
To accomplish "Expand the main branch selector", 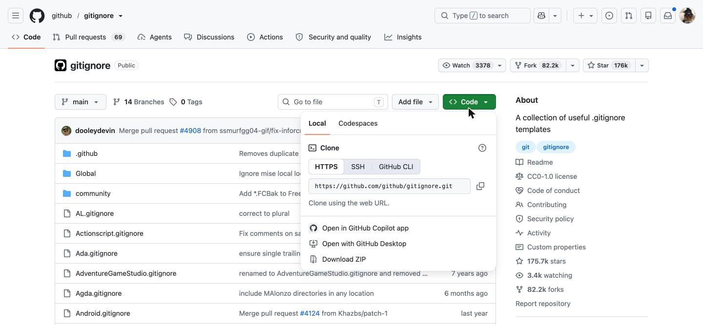I will point(81,102).
